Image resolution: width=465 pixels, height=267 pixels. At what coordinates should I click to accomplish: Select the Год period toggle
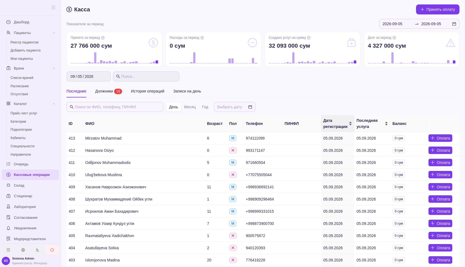pos(205,107)
